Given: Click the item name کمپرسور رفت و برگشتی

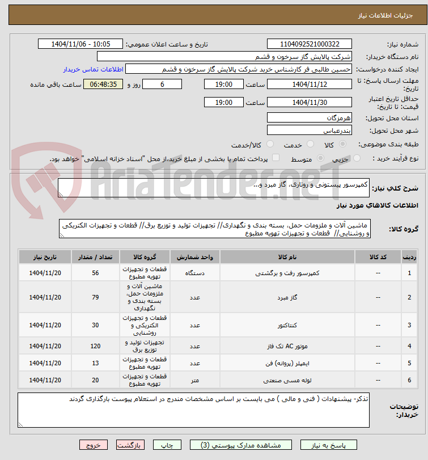Looking at the screenshot, I should click(x=287, y=273).
